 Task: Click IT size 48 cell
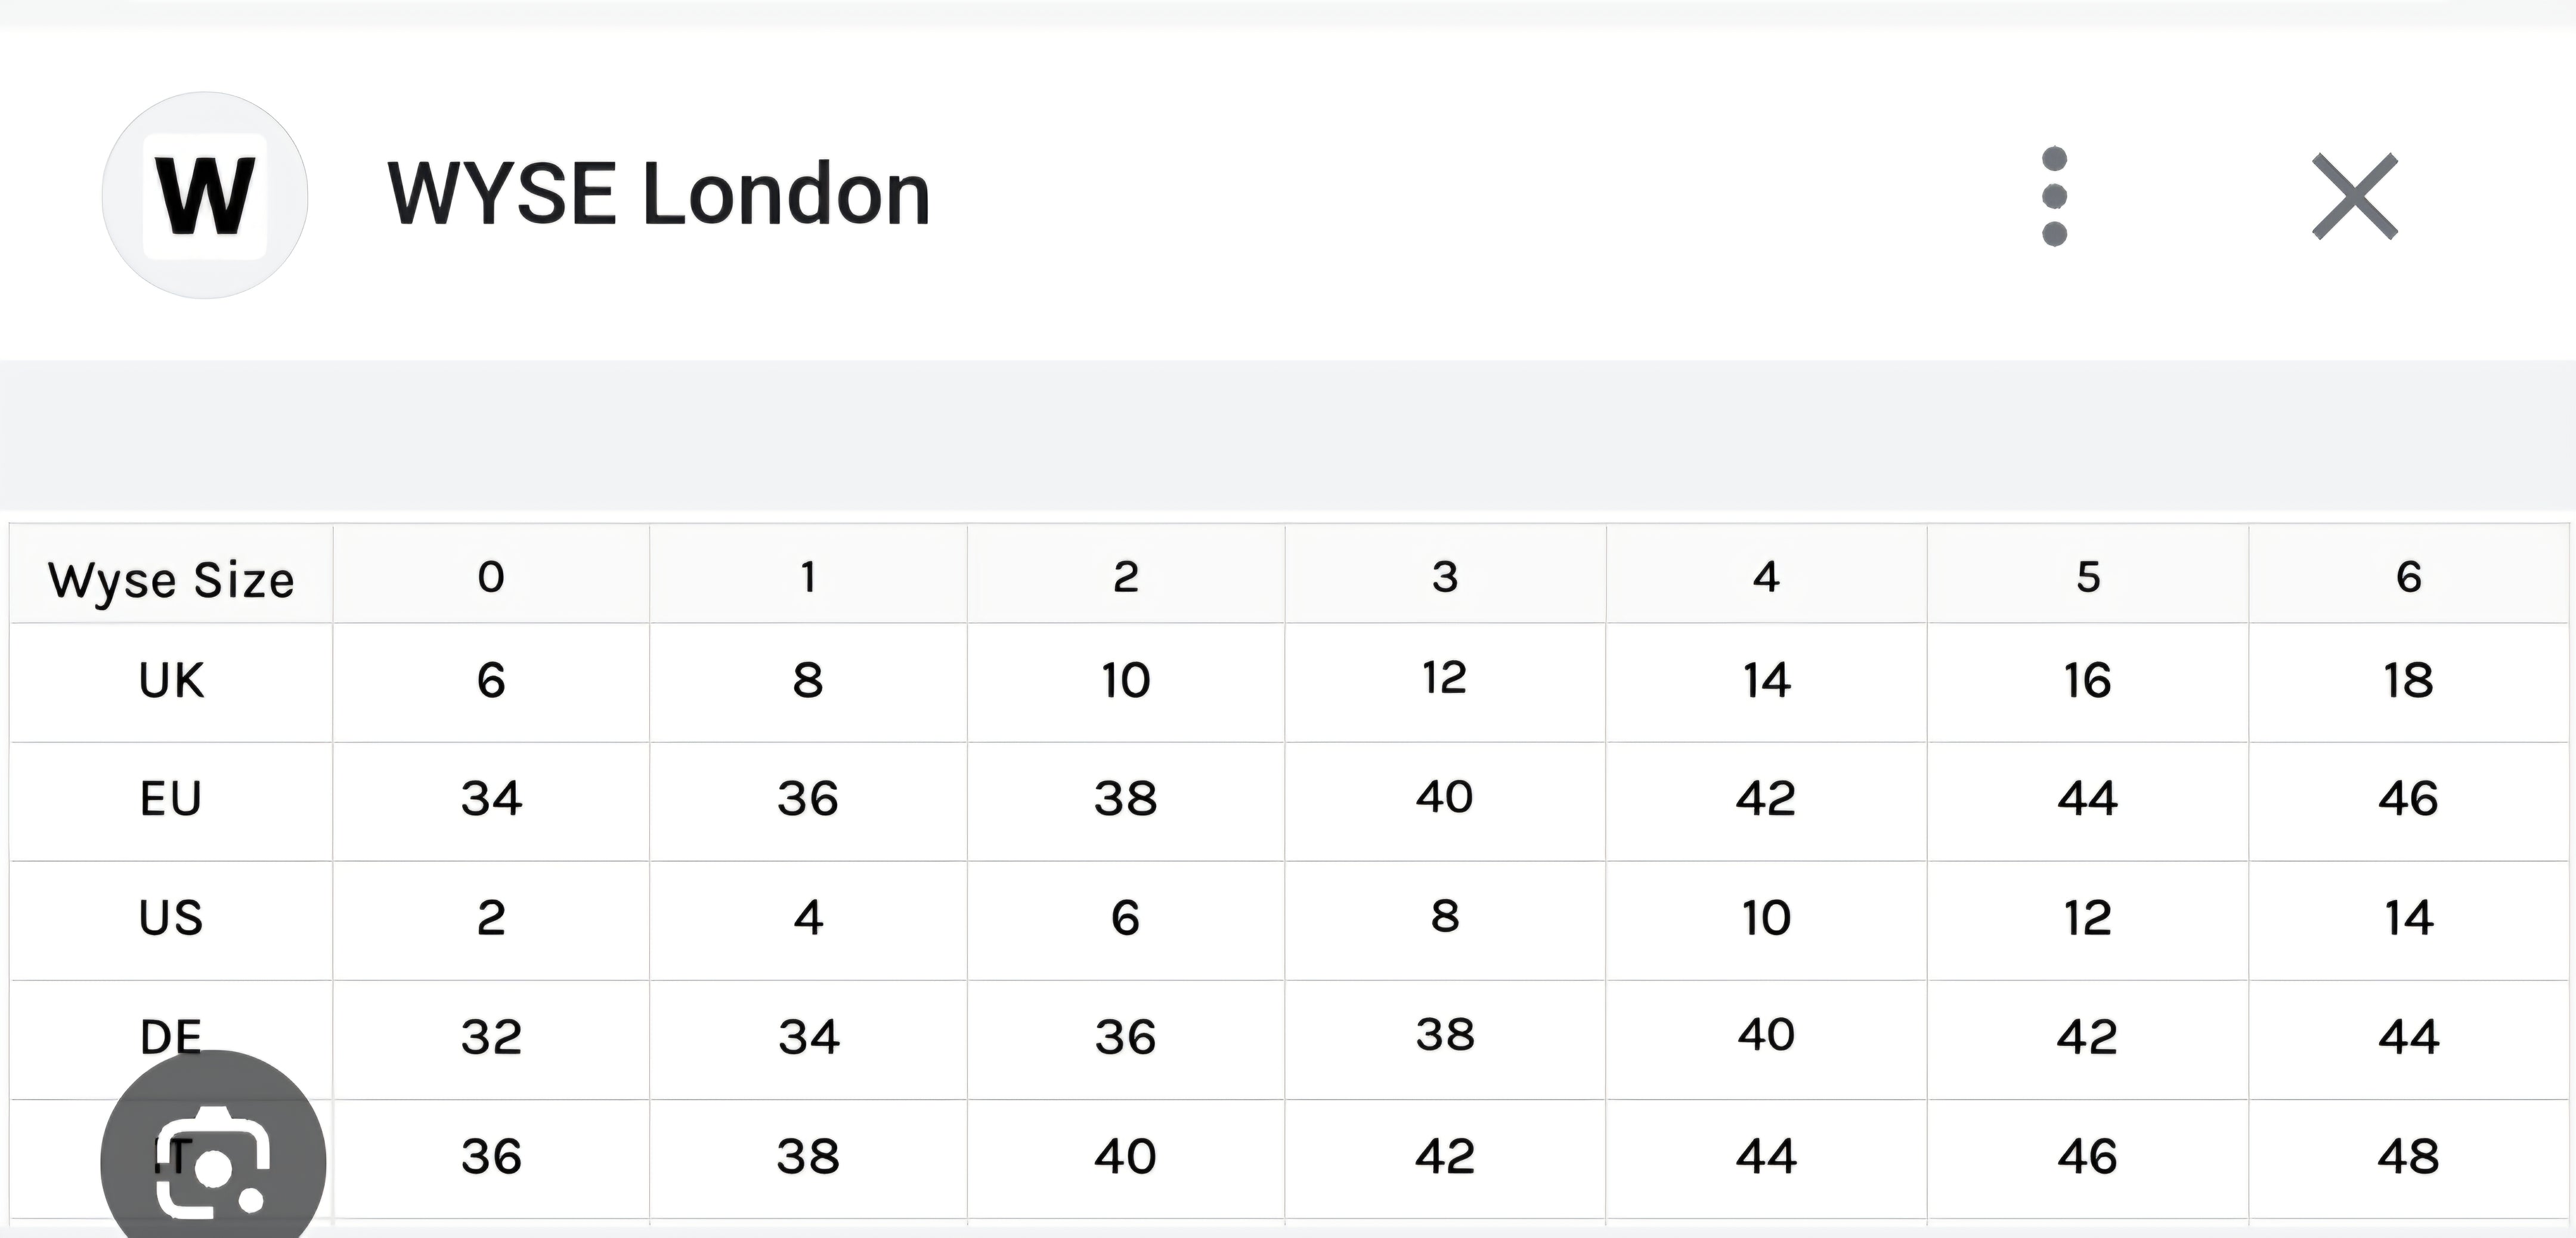coord(2408,1157)
